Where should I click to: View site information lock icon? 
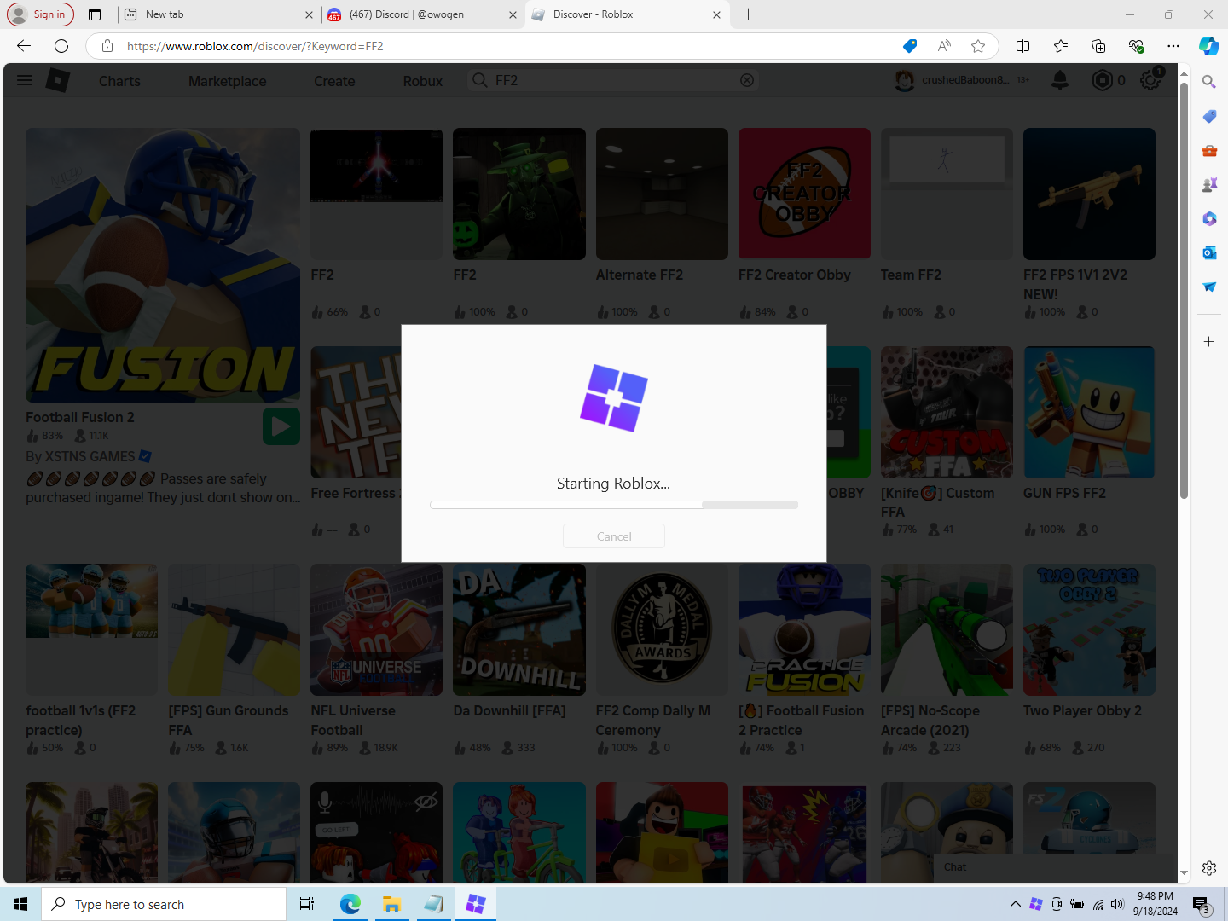coord(107,46)
